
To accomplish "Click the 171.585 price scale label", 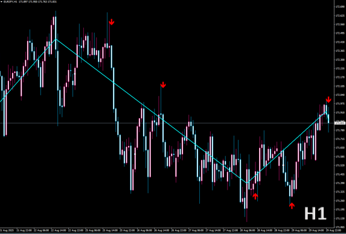I will [340, 157].
